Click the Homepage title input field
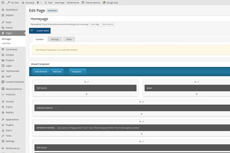The image size is (230, 153). coord(126,19)
